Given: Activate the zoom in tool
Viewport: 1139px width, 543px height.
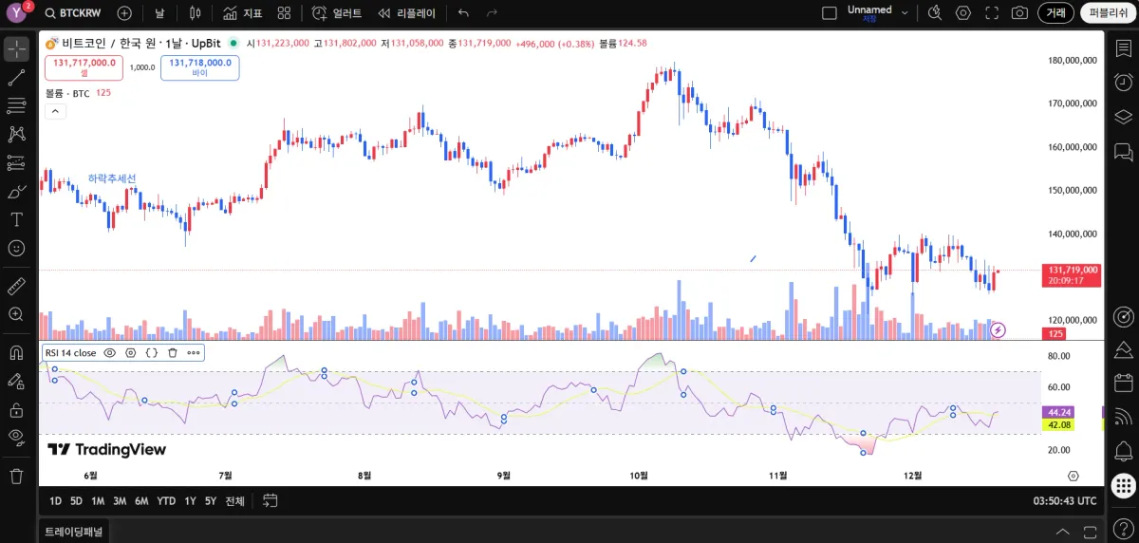Looking at the screenshot, I should [x=16, y=314].
